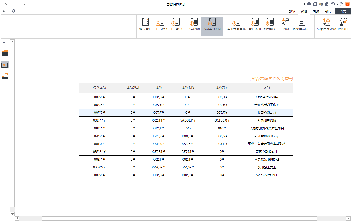Screen dimensions: 352x222
Task: Select the briefcase side panel icon
Action: pos(5,65)
